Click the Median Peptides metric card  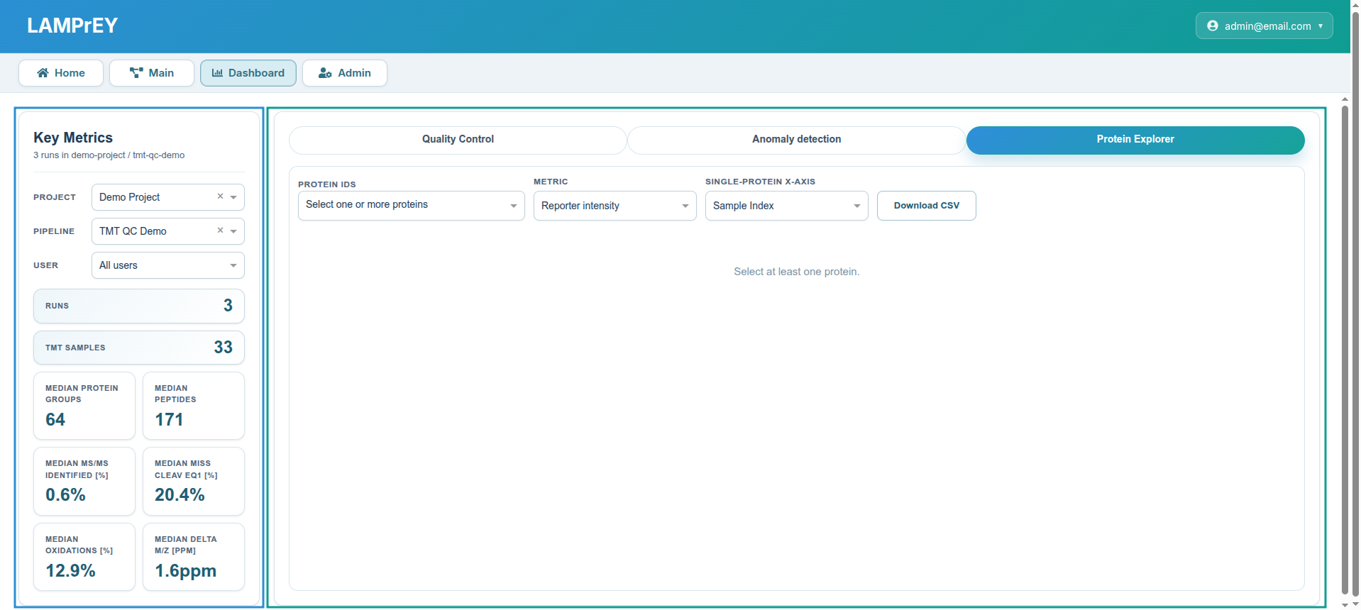click(194, 406)
